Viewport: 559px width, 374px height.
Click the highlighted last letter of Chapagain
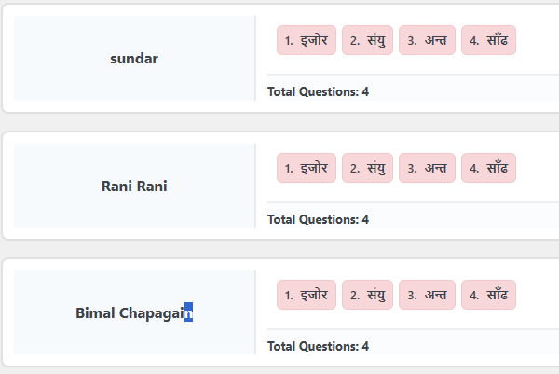coord(188,313)
